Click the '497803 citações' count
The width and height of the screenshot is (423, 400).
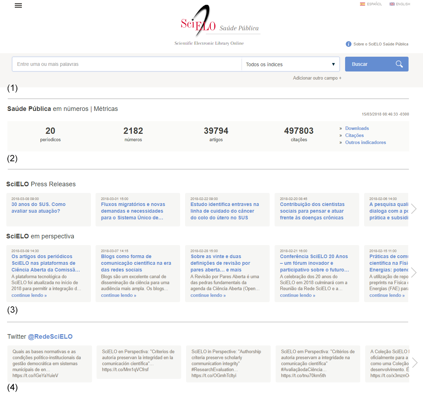tap(299, 135)
